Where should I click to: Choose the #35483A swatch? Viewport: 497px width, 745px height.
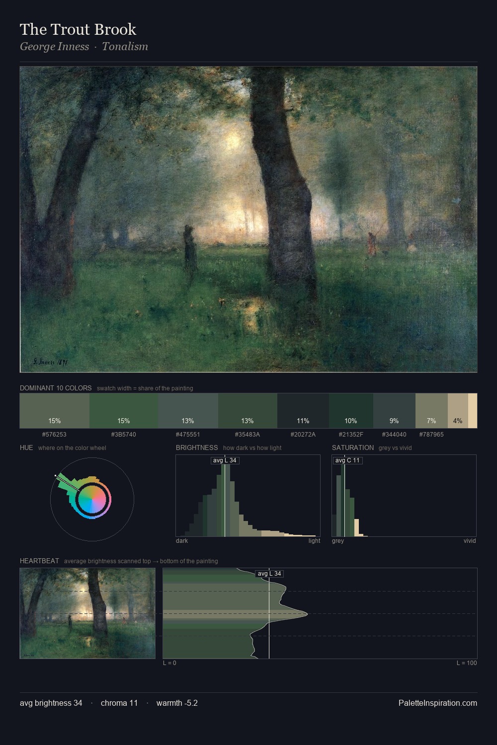(x=248, y=411)
